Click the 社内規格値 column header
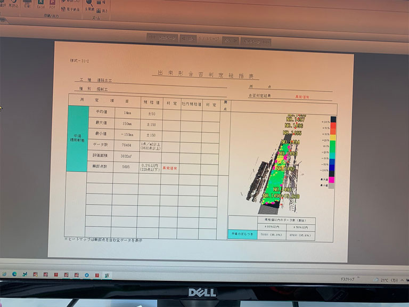This screenshot has width=409, height=307. 192,104
